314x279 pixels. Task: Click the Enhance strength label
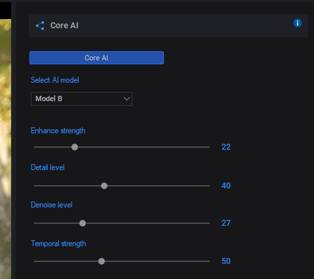click(58, 131)
